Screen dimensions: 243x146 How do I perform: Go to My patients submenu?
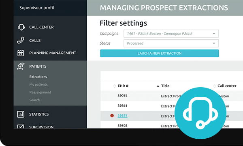[x=38, y=84]
